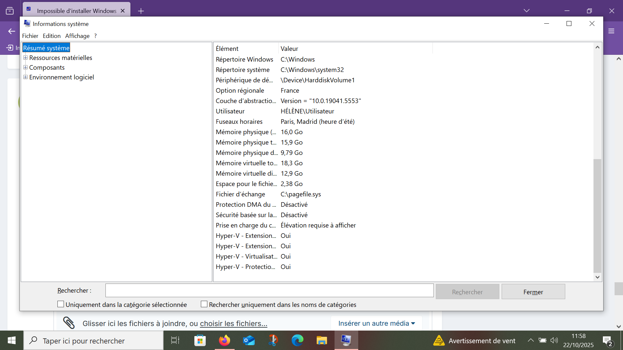
Task: Check 'Uniquement dans la catégorie sélectionnée'
Action: tap(61, 304)
